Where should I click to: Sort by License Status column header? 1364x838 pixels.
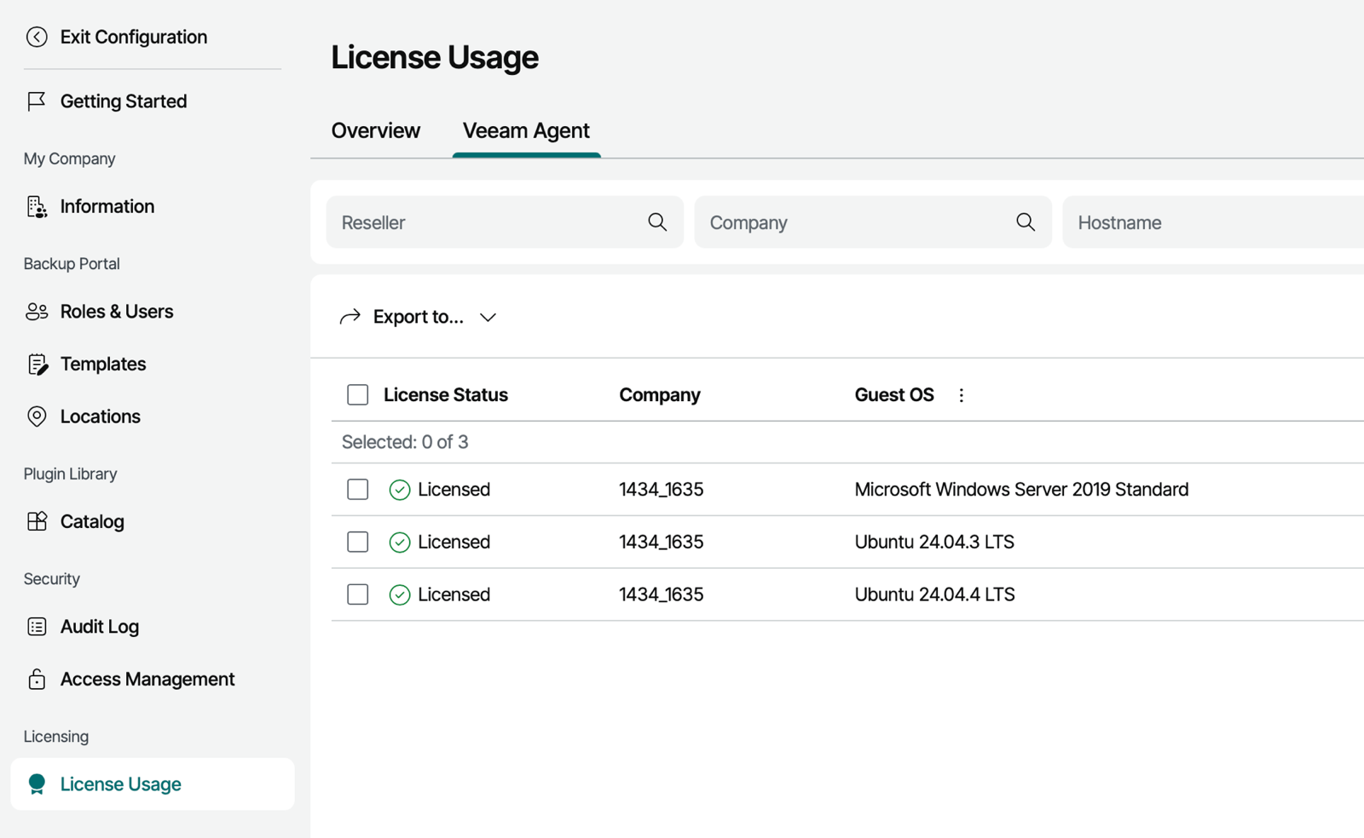click(446, 395)
